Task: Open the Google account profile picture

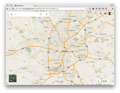Action: pos(110,13)
